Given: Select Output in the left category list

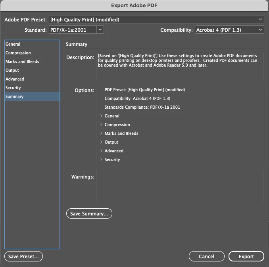Looking at the screenshot, I should tap(32, 70).
